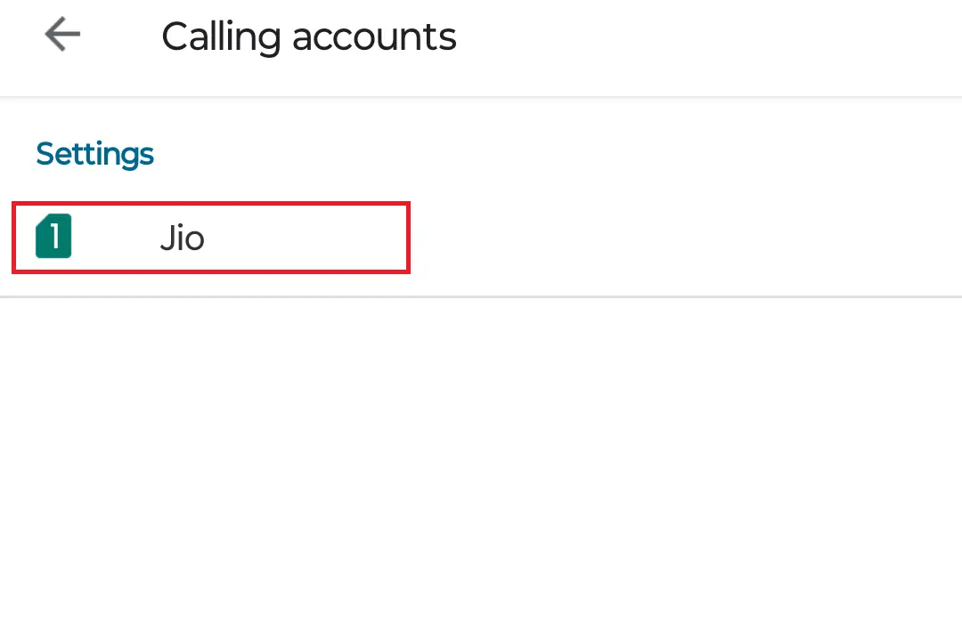Select the highlighted Jio list item
Screen dimensions: 962x623
[209, 238]
